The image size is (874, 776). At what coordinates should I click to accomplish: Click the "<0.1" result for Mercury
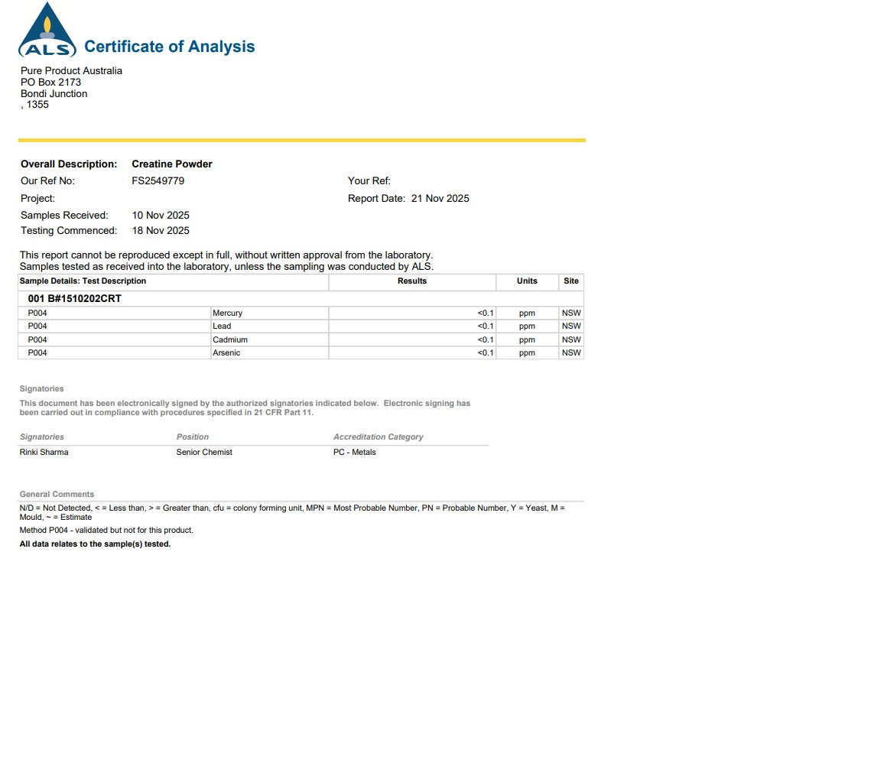click(x=486, y=313)
